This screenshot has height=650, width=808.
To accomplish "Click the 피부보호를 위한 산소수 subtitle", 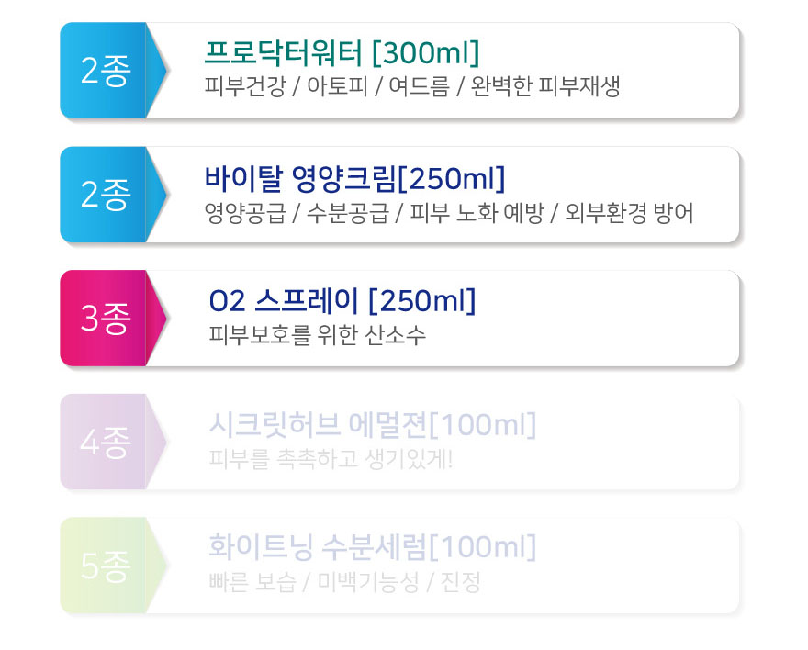I will [318, 335].
